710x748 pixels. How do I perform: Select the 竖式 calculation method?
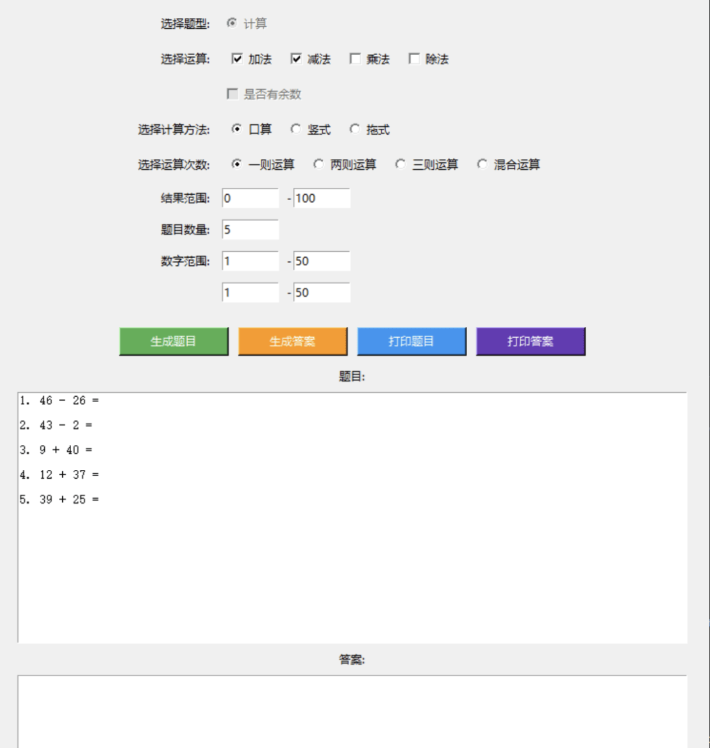point(296,129)
